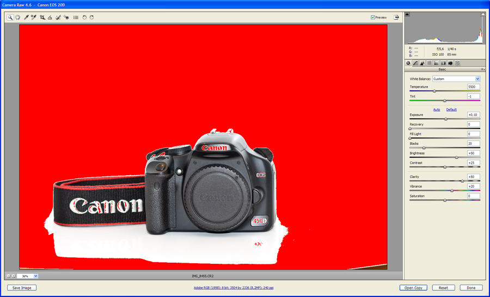This screenshot has width=490, height=297.
Task: Click the Reset button
Action: [443, 288]
